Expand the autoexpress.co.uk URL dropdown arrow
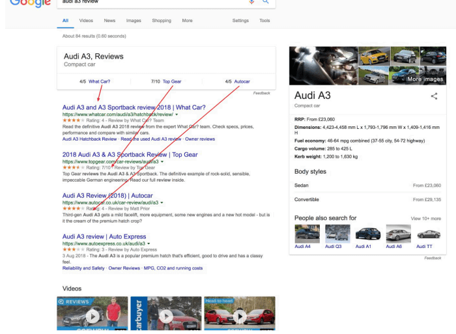The width and height of the screenshot is (456, 334). (x=149, y=244)
